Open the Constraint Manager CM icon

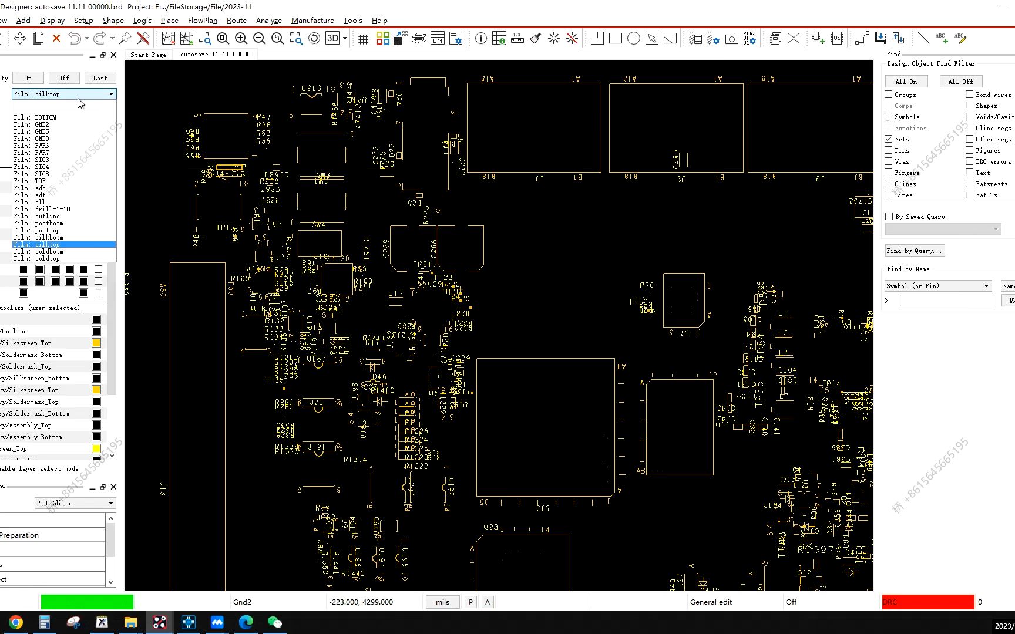438,39
